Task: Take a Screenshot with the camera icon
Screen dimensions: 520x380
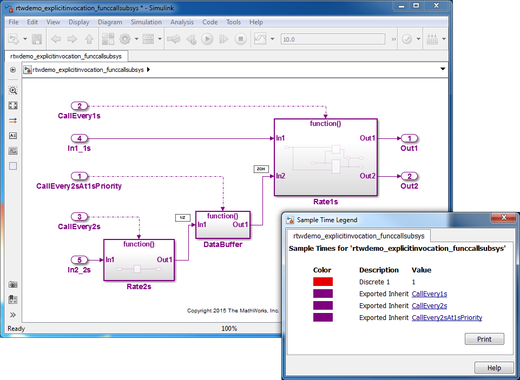Action: click(13, 284)
